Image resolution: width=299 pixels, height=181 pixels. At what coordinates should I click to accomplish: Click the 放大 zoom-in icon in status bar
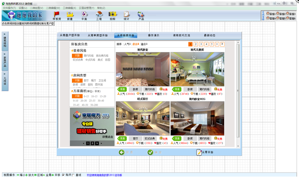tap(27, 175)
